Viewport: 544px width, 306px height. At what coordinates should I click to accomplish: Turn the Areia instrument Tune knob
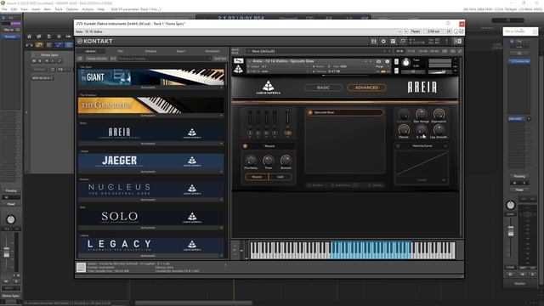[x=405, y=63]
